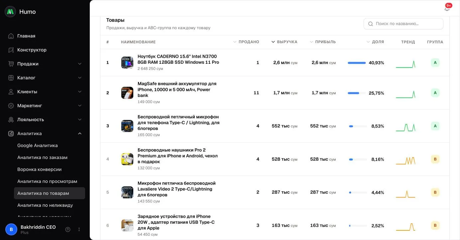This screenshot has width=460, height=240.
Task: Click the Humo logo icon
Action: 10,12
